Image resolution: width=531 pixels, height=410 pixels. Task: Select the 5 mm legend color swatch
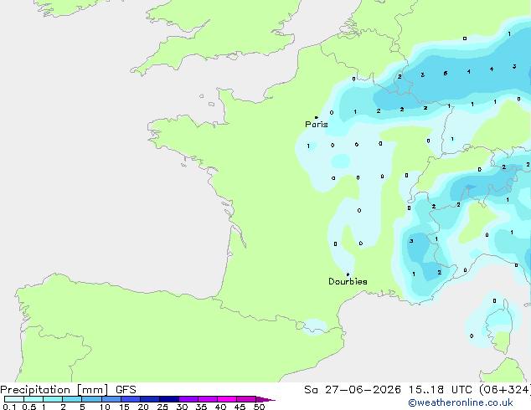91,399
